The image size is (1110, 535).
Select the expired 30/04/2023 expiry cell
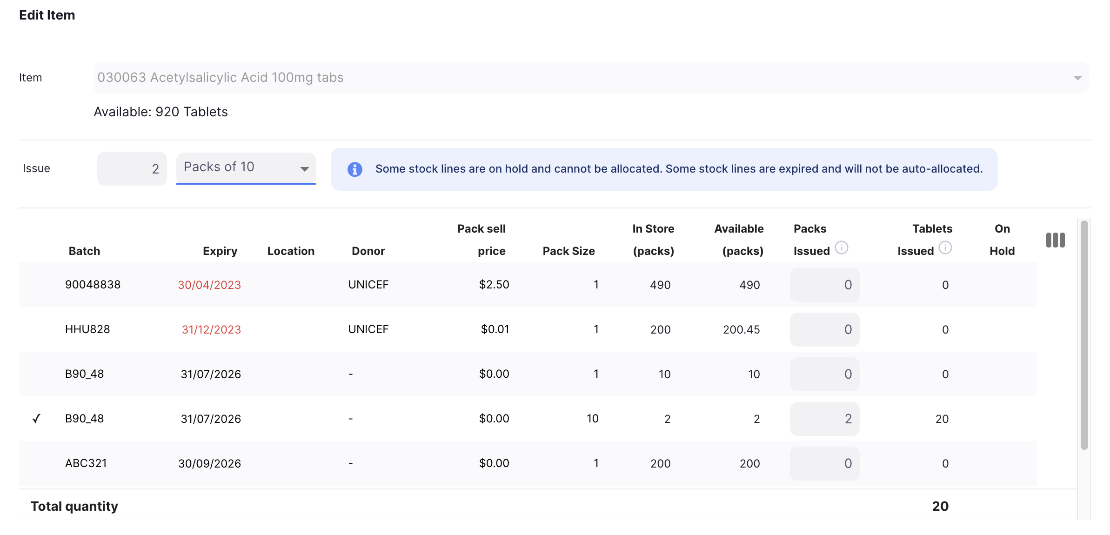[209, 285]
